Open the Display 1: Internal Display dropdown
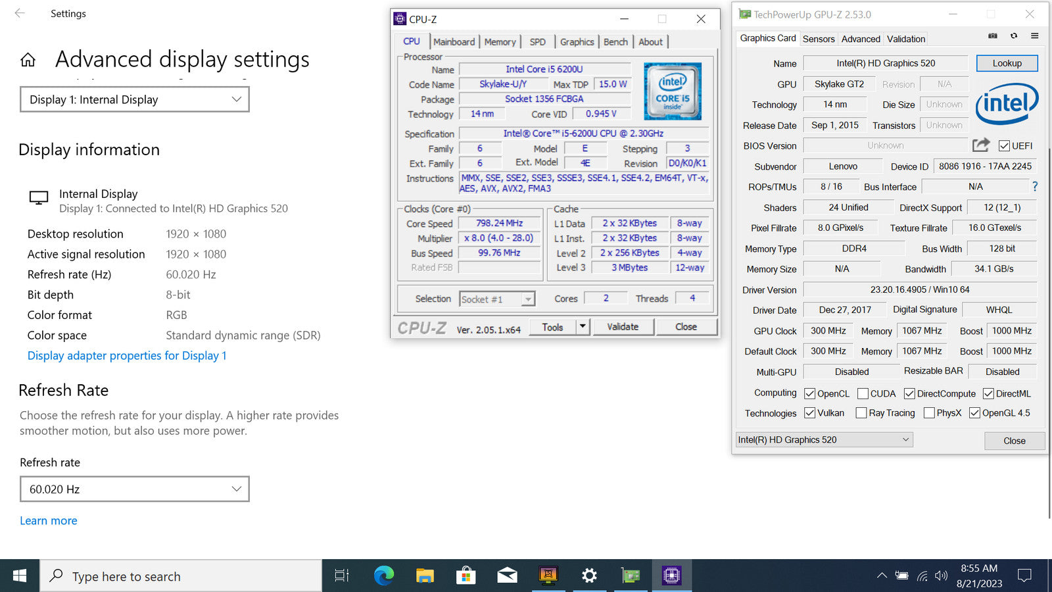1052x592 pixels. [x=135, y=99]
